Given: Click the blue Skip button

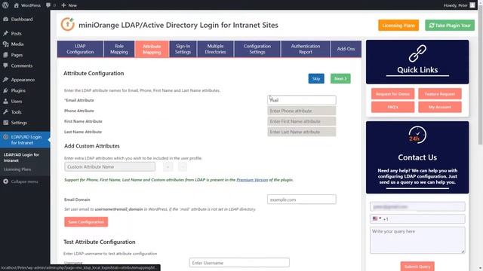Looking at the screenshot, I should click(x=316, y=78).
